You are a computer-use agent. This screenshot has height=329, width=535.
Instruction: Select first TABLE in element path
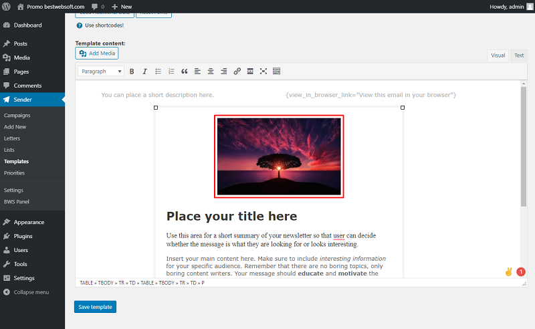tap(86, 283)
